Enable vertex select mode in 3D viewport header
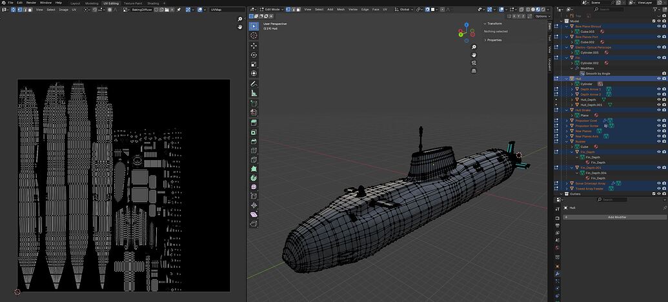This screenshot has height=302, width=668. click(288, 10)
